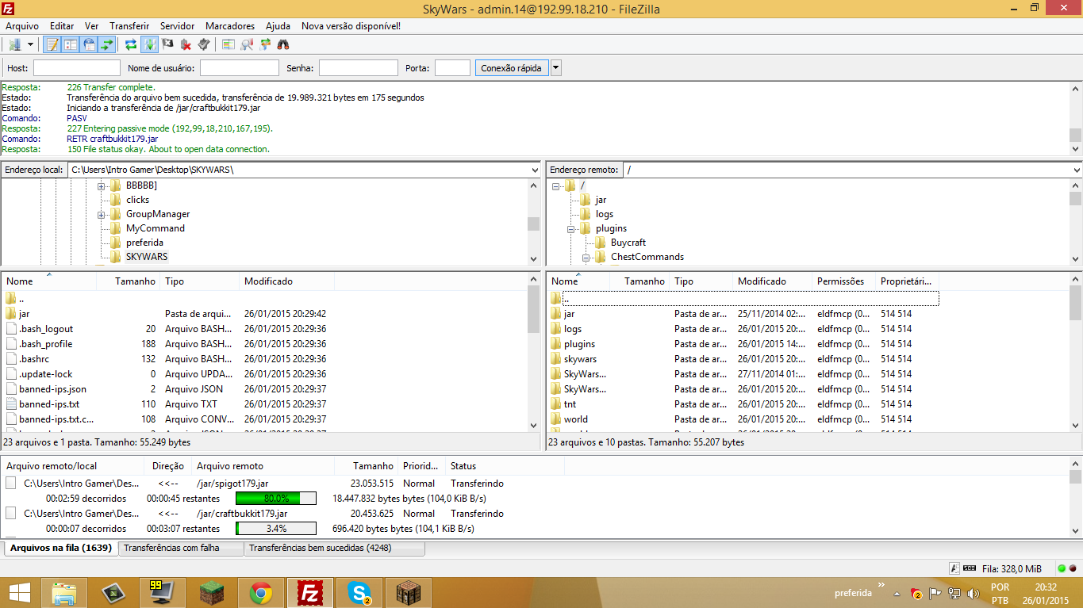Open the Endereço remoto path dropdown
Viewport: 1083px width, 608px height.
click(1076, 170)
